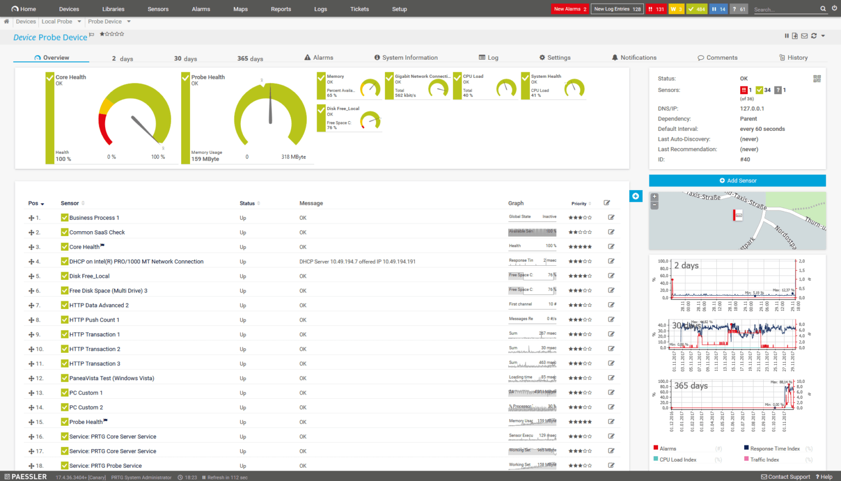The image size is (841, 481).
Task: Toggle the favorite flag next to Probe Device
Action: [x=91, y=33]
